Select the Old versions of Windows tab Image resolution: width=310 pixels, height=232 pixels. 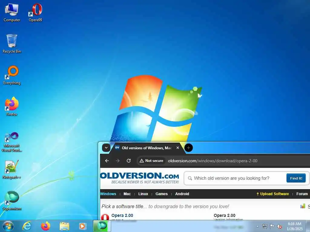click(x=147, y=148)
